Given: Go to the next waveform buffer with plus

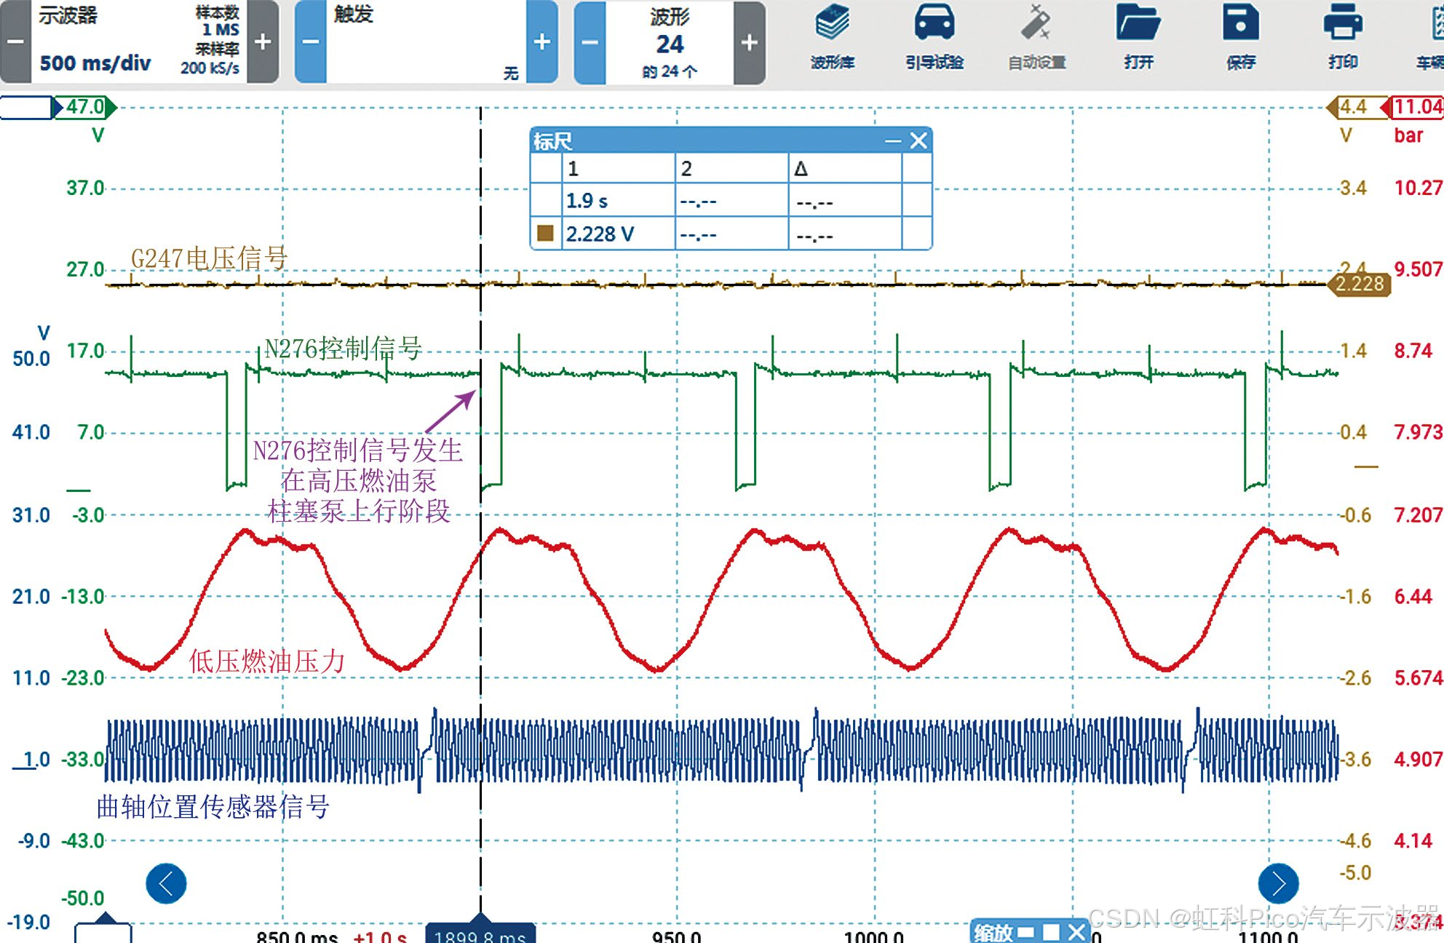Looking at the screenshot, I should click(749, 42).
